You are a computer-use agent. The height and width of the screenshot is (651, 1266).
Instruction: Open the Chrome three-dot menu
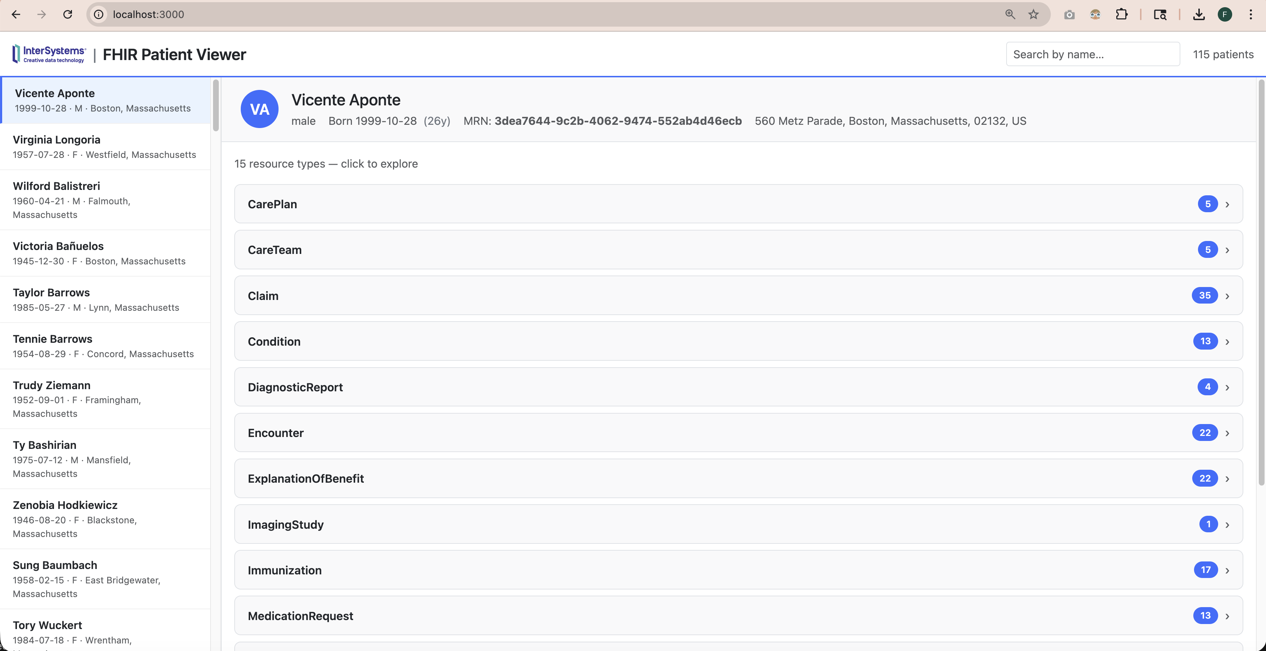pyautogui.click(x=1251, y=14)
